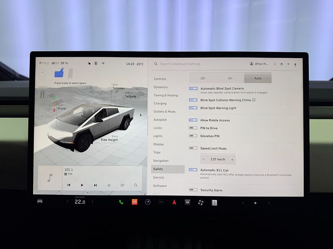This screenshot has height=249, width=333.
Task: Lower volume with left chevron
Action: point(243,203)
